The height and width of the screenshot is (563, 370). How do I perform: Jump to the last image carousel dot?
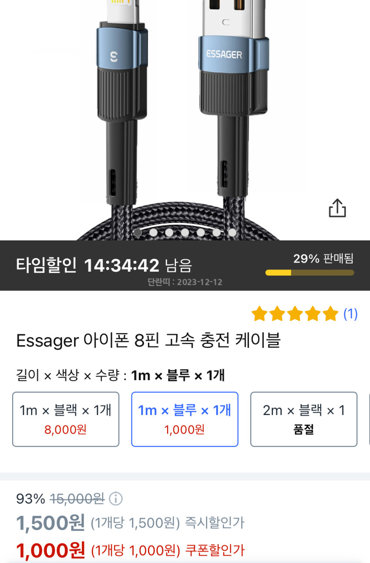(x=232, y=233)
